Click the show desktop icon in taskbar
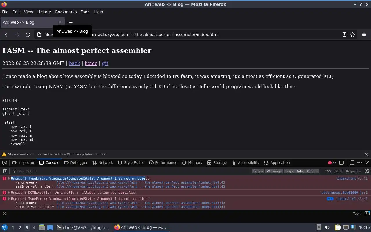Screen dimensions: 371x232 point(50,227)
